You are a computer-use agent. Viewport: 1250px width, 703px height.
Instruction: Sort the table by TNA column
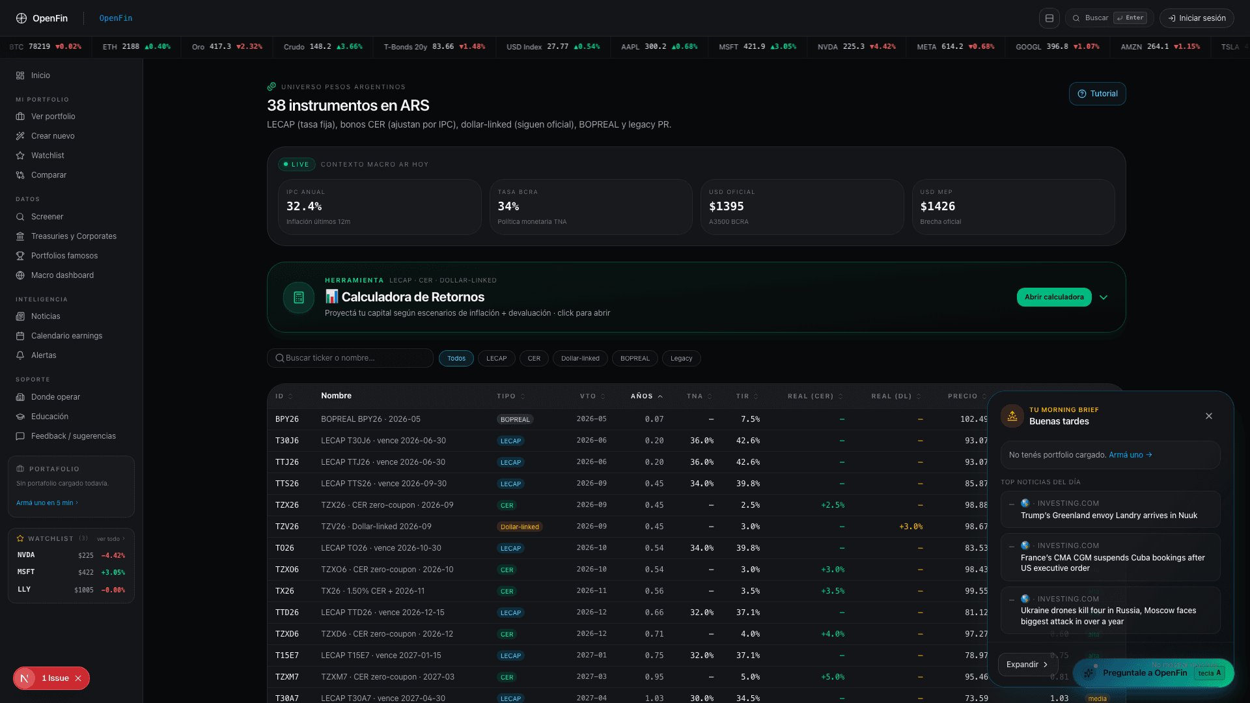tap(700, 396)
